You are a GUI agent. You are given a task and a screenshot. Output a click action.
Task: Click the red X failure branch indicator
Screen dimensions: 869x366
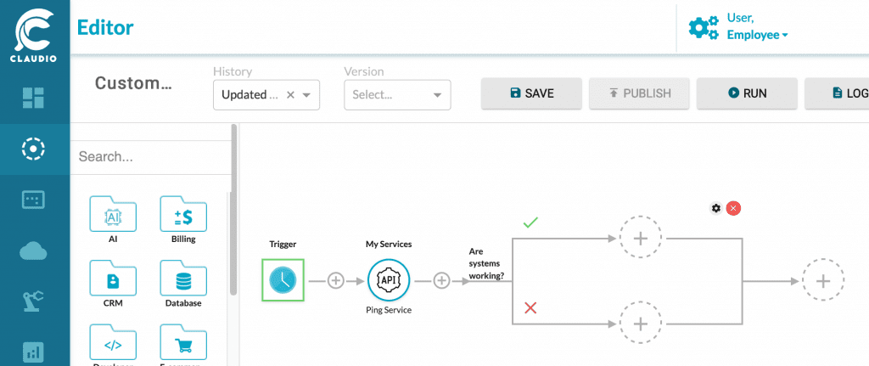pyautogui.click(x=530, y=307)
